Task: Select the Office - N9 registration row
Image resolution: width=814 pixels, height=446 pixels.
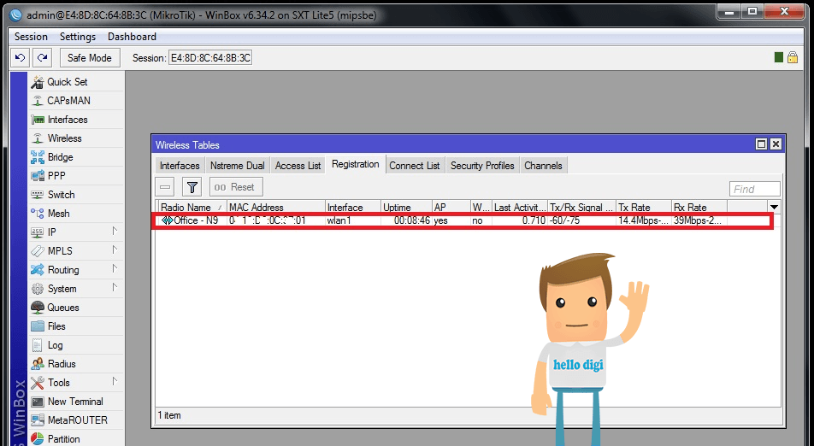Action: 463,220
